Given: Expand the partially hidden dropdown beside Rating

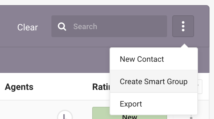Looking at the screenshot, I should pyautogui.click(x=200, y=87).
